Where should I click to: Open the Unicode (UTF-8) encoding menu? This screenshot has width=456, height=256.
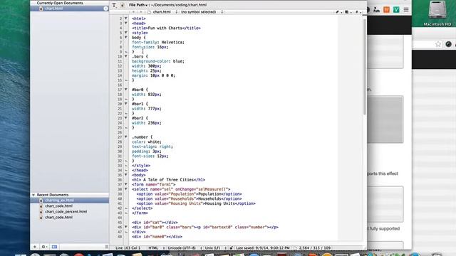[185, 248]
